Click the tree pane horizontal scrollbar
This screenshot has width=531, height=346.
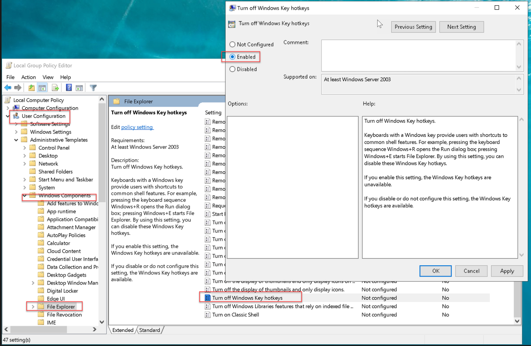pyautogui.click(x=39, y=329)
